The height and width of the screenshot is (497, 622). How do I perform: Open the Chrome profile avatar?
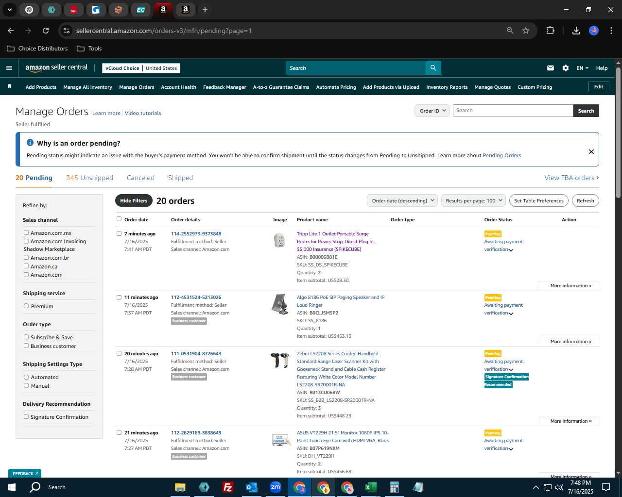click(594, 31)
